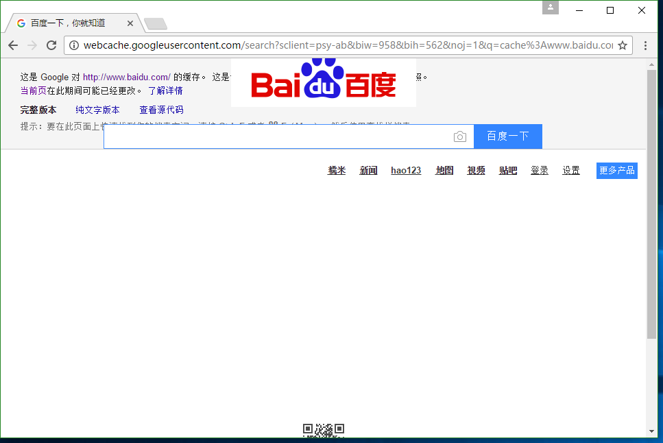Reload the page with refresh icon
663x443 pixels.
[51, 45]
